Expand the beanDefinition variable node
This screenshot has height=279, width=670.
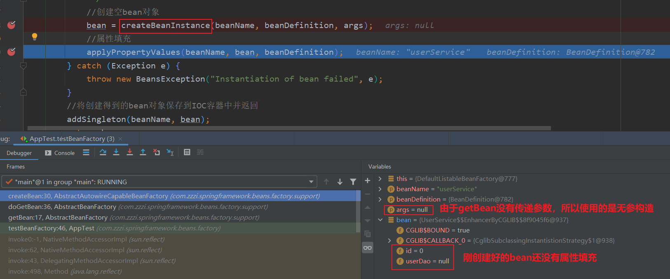point(380,199)
